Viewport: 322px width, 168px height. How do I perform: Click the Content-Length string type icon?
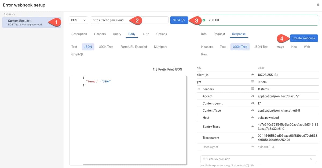(x=253, y=103)
